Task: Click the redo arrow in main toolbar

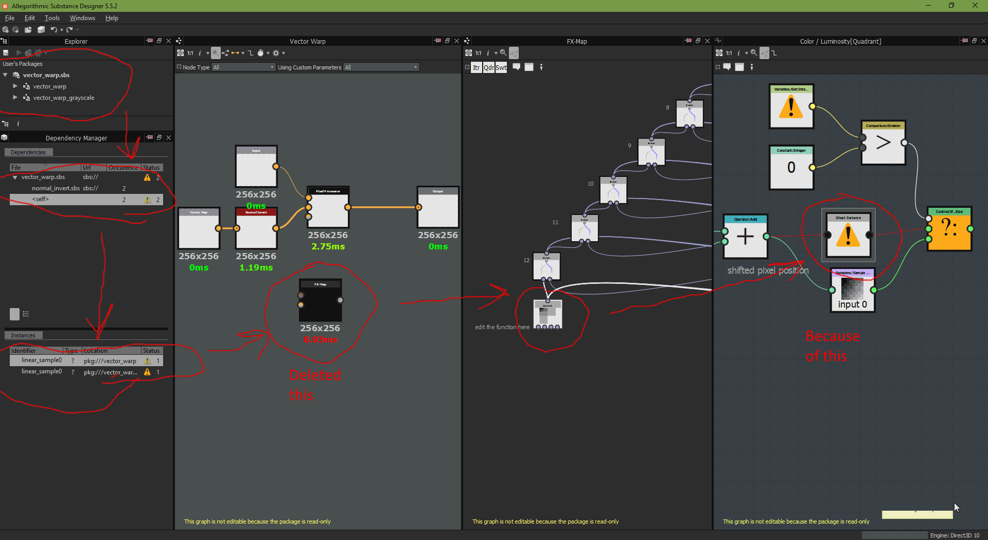Action: pos(69,30)
